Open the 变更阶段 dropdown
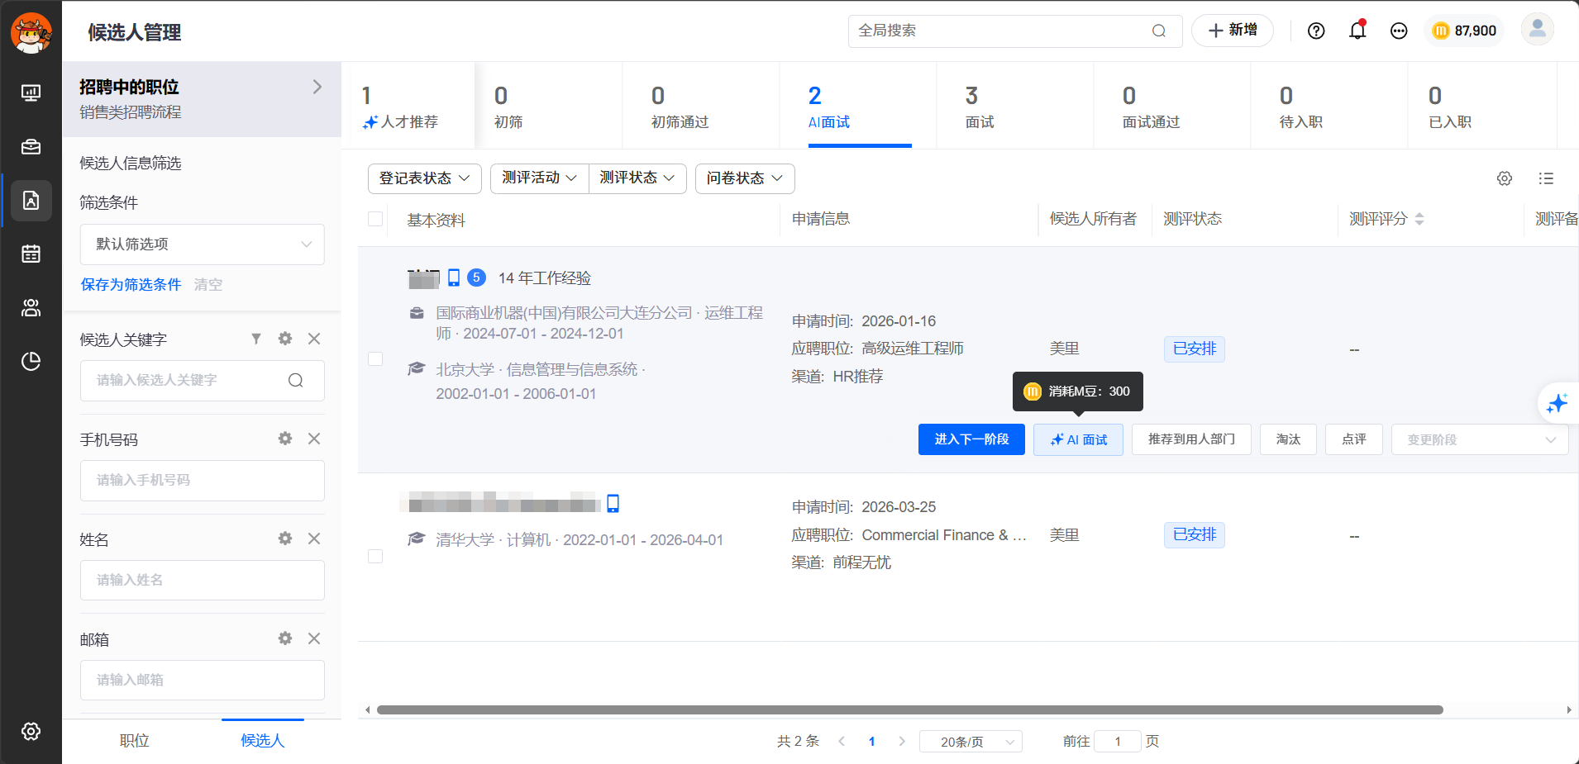The image size is (1579, 764). click(x=1480, y=439)
